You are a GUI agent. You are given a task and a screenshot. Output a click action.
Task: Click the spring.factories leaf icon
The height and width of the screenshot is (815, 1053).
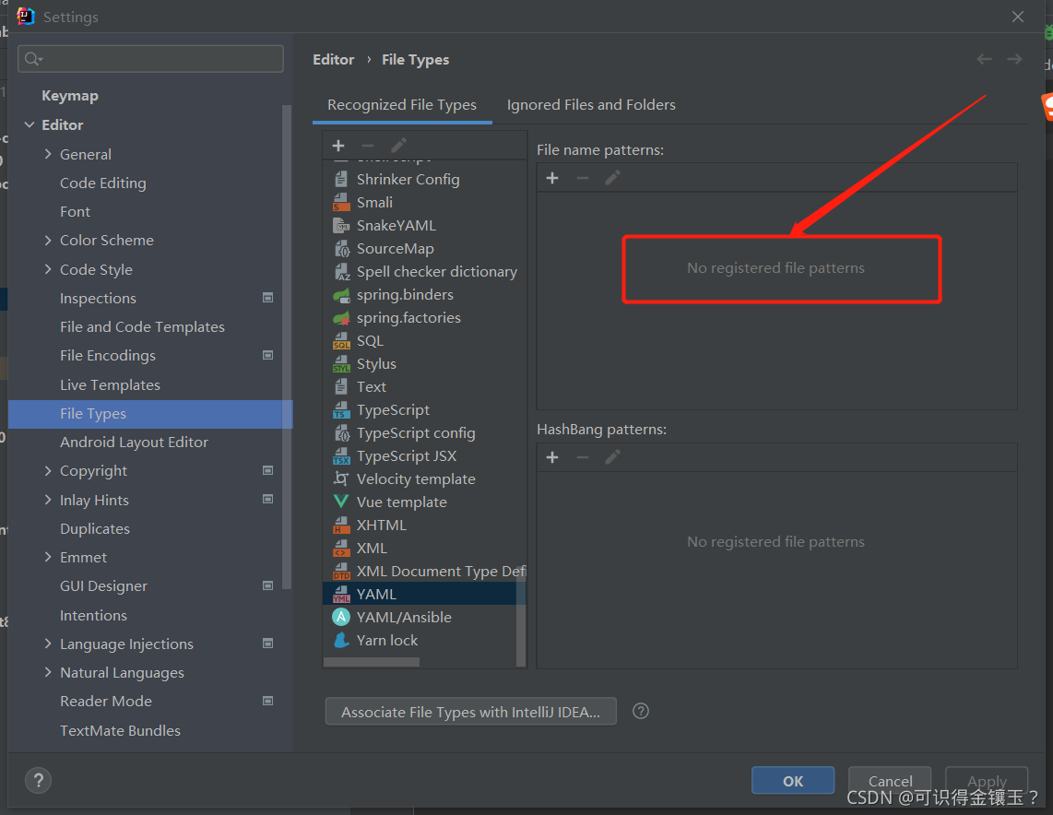pos(341,317)
